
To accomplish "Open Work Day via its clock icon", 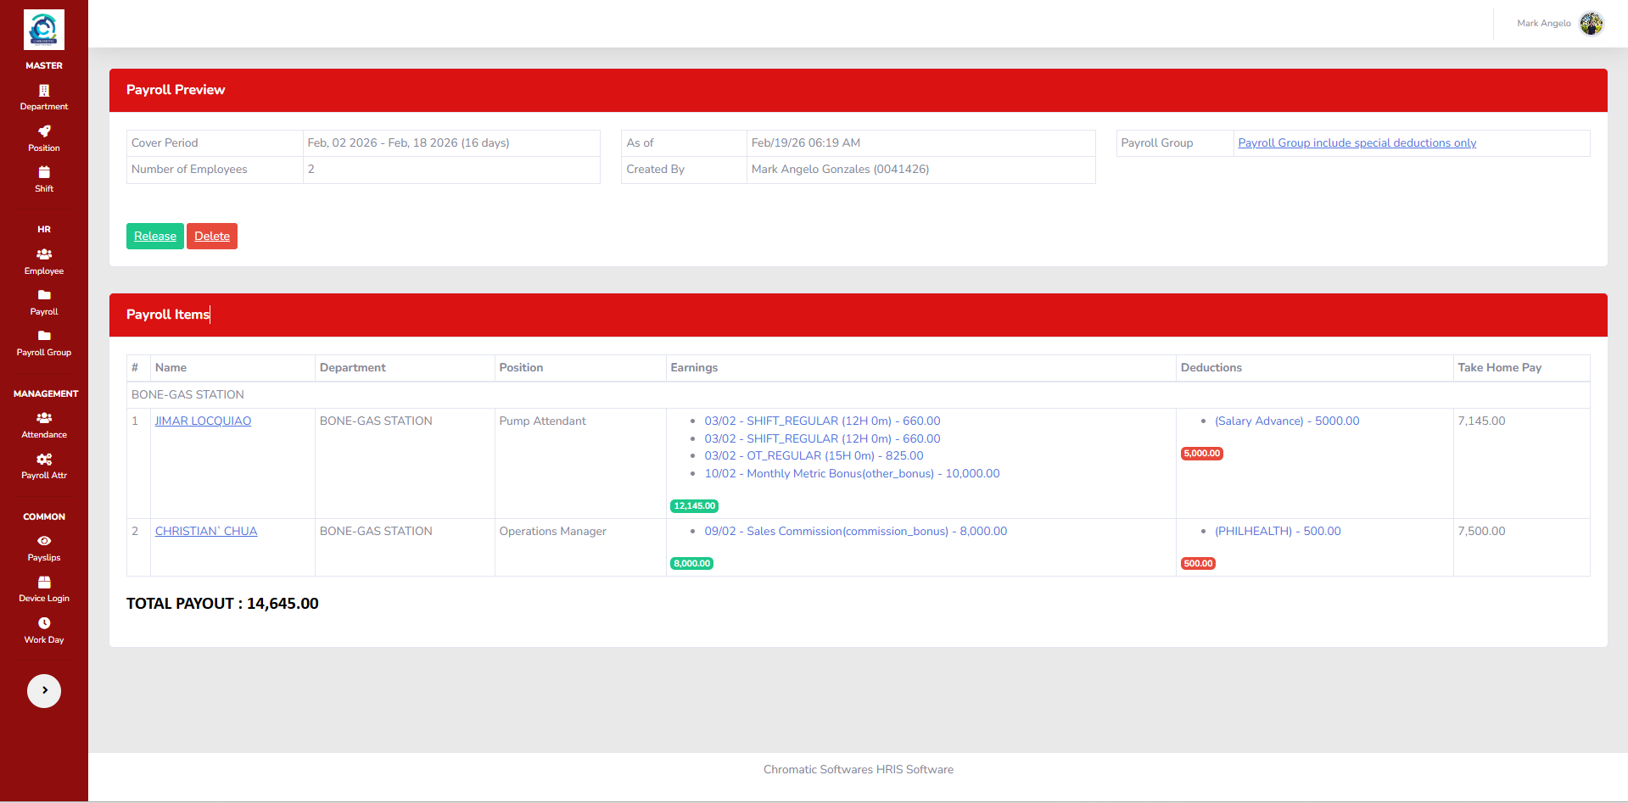I will coord(44,623).
